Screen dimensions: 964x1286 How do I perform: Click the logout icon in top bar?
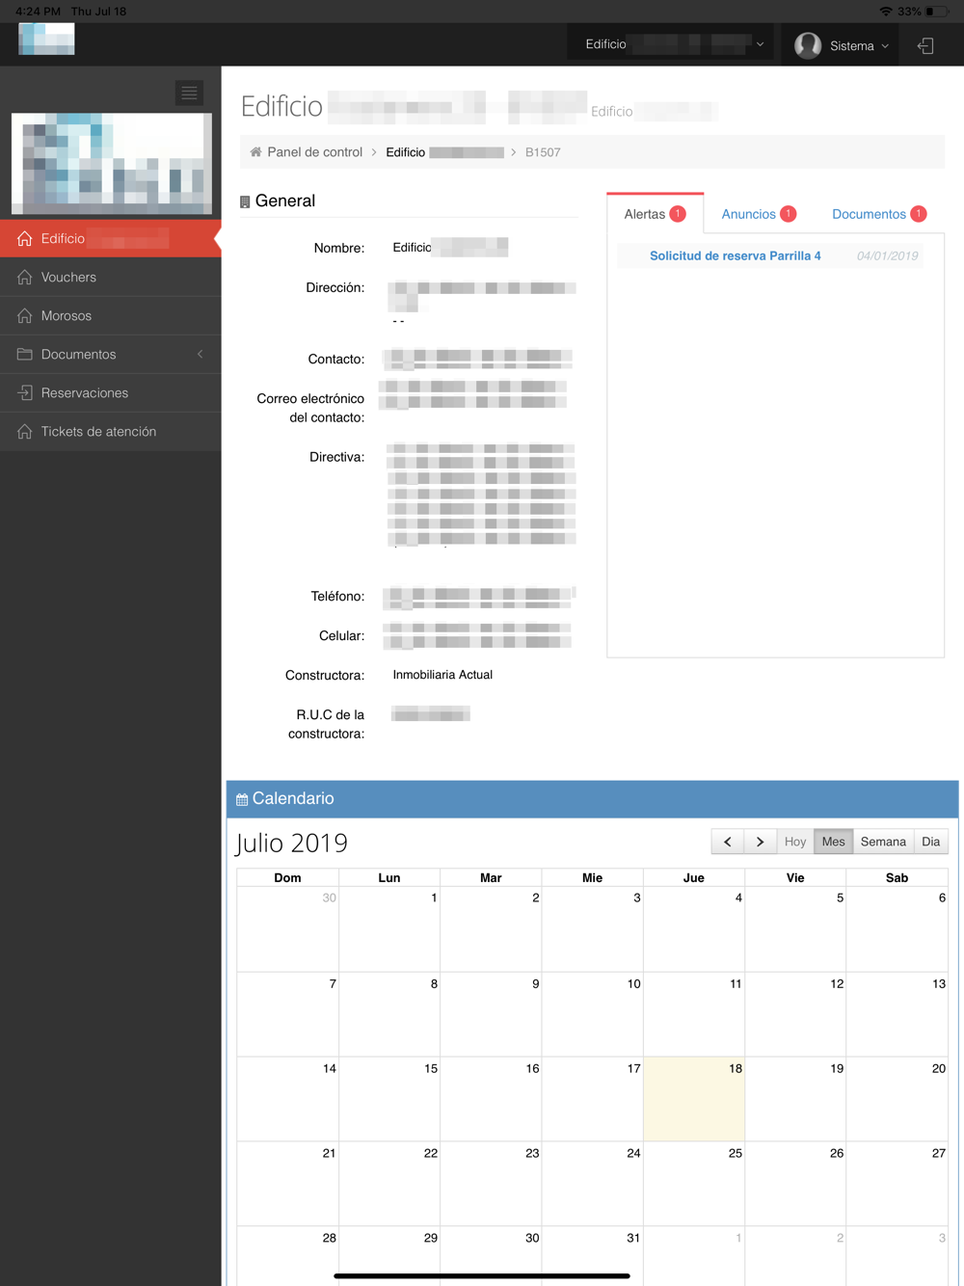(925, 45)
